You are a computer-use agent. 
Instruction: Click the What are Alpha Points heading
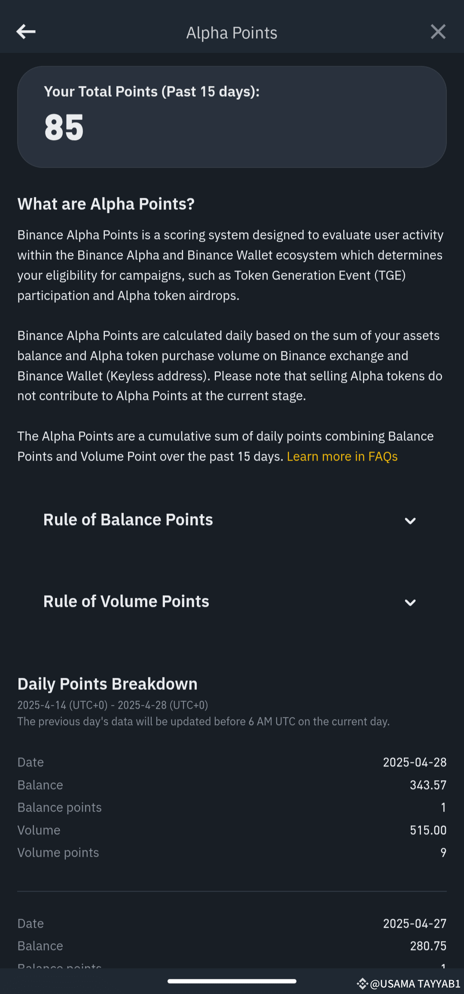[106, 203]
